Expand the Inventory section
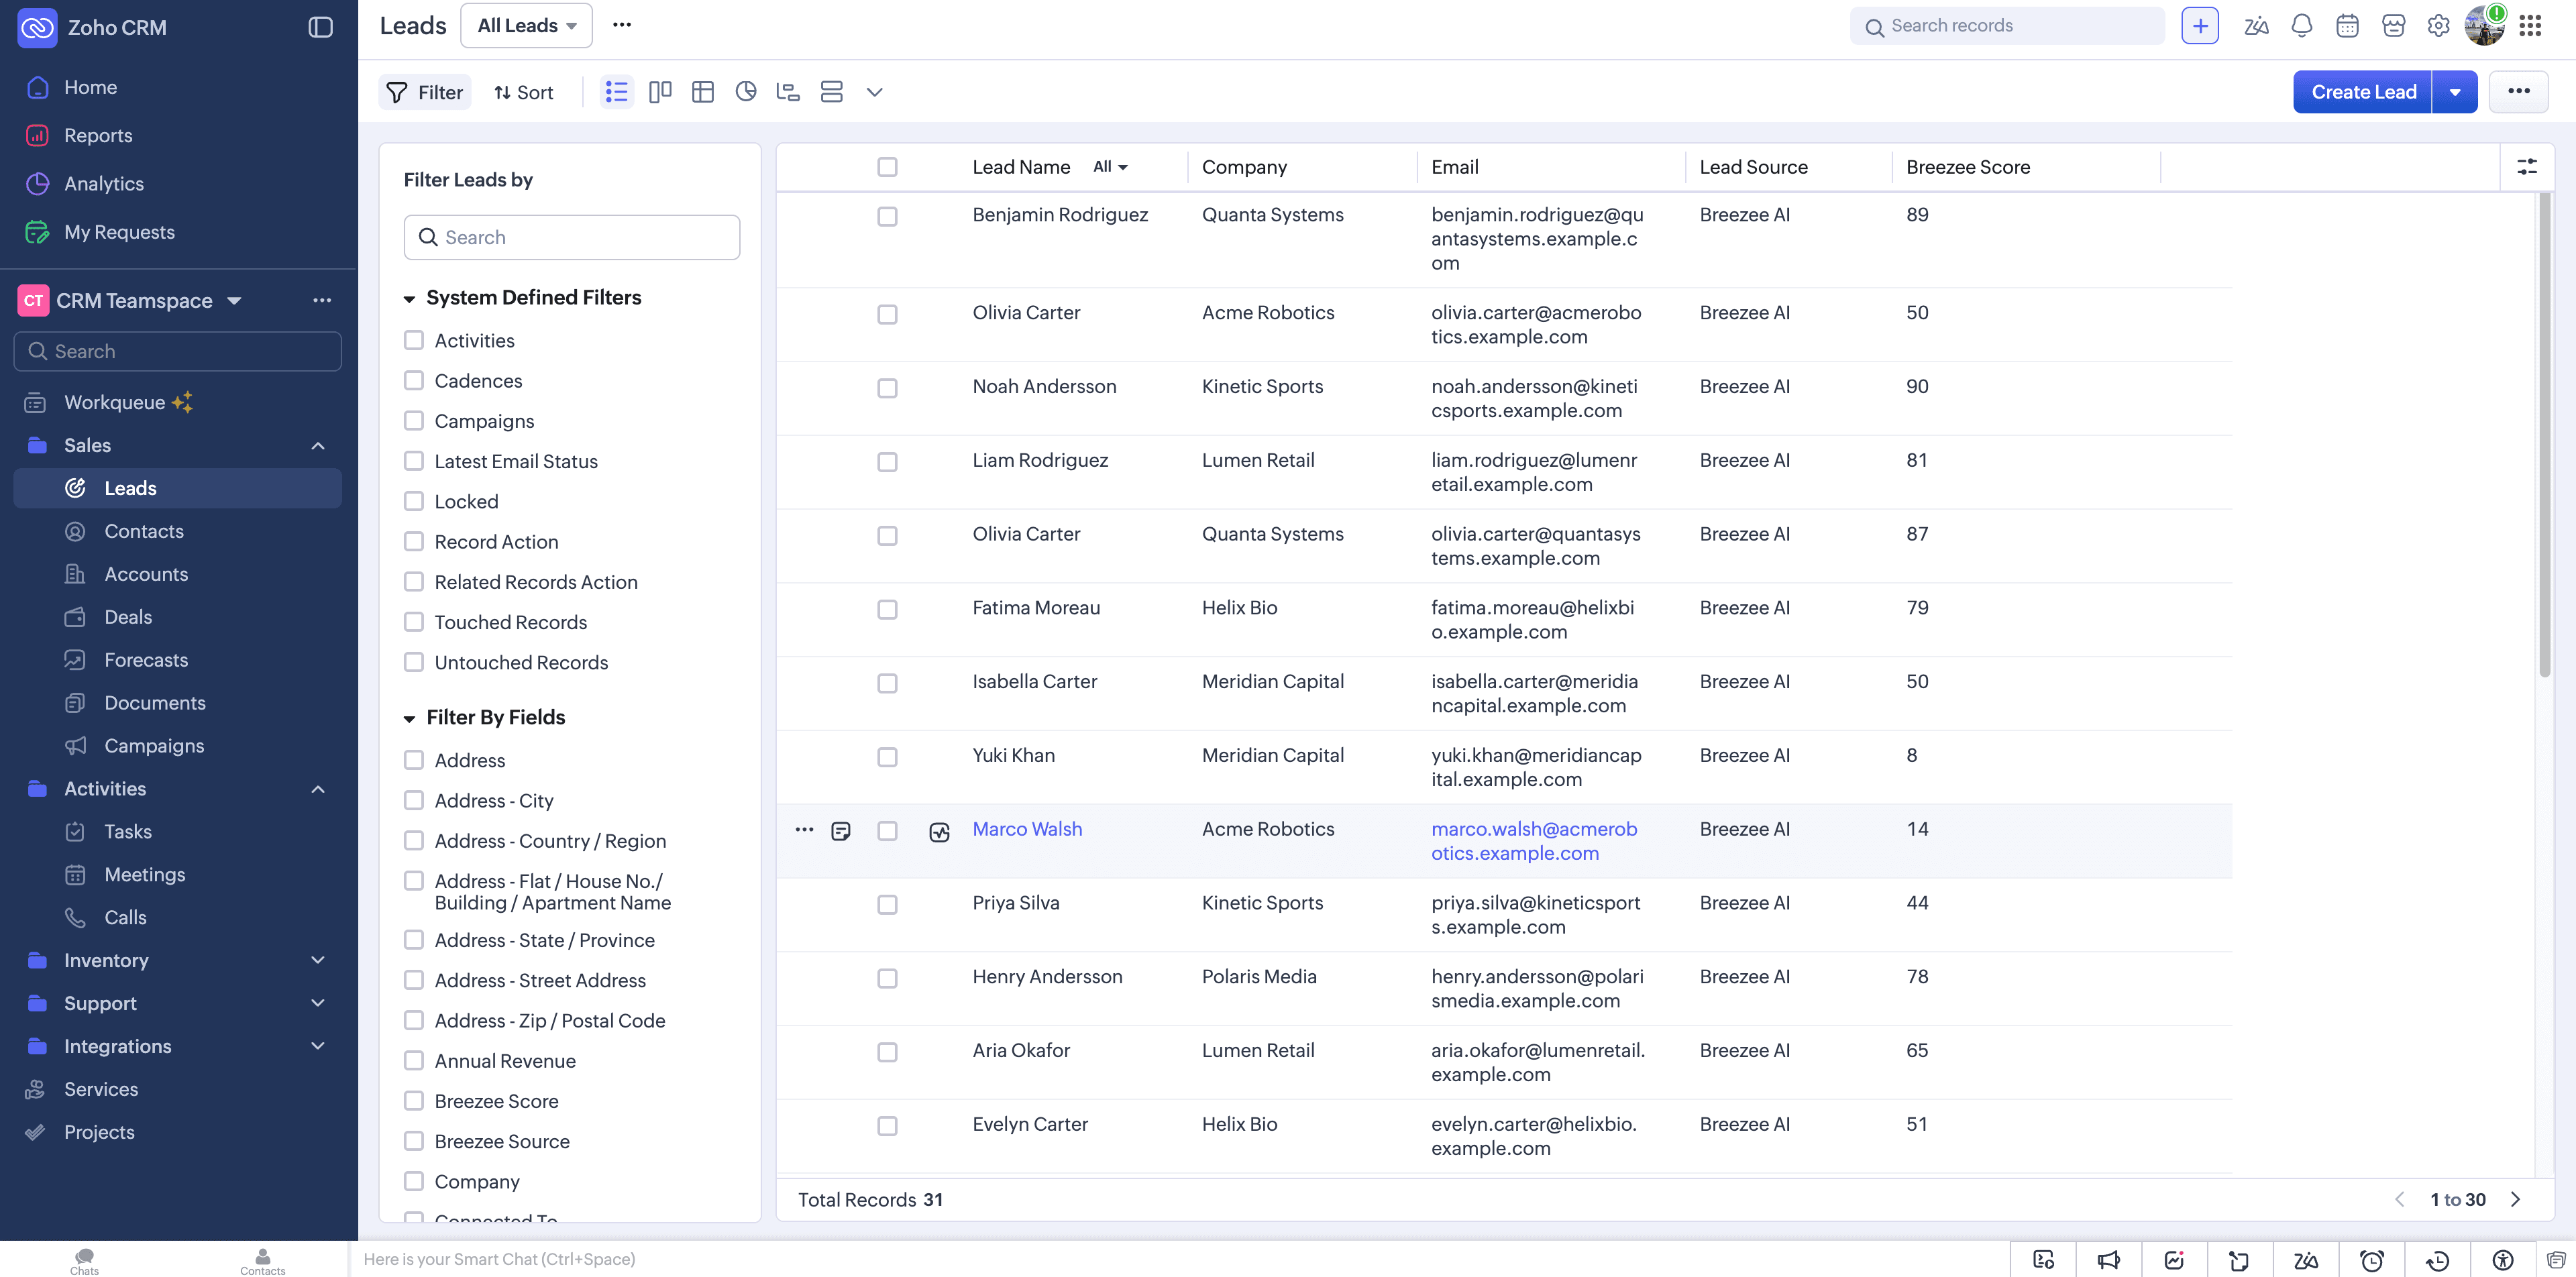 click(x=318, y=960)
